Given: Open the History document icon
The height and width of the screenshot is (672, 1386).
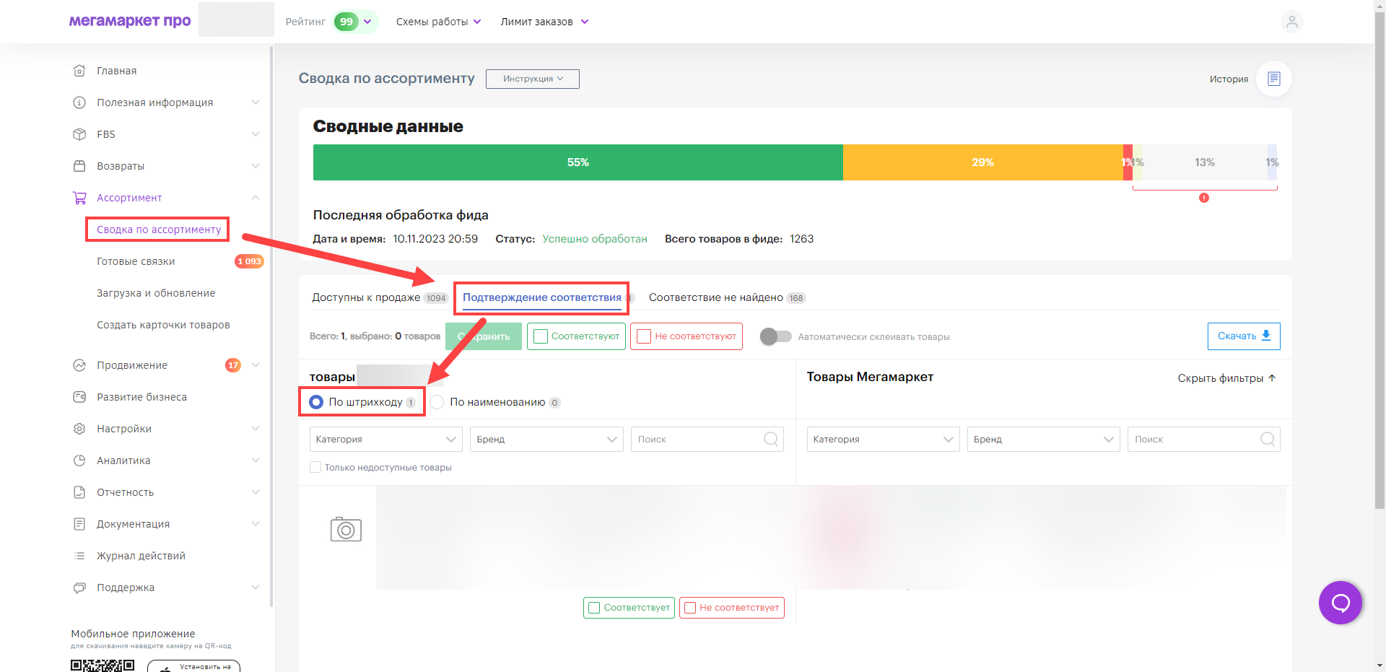Looking at the screenshot, I should [x=1273, y=79].
